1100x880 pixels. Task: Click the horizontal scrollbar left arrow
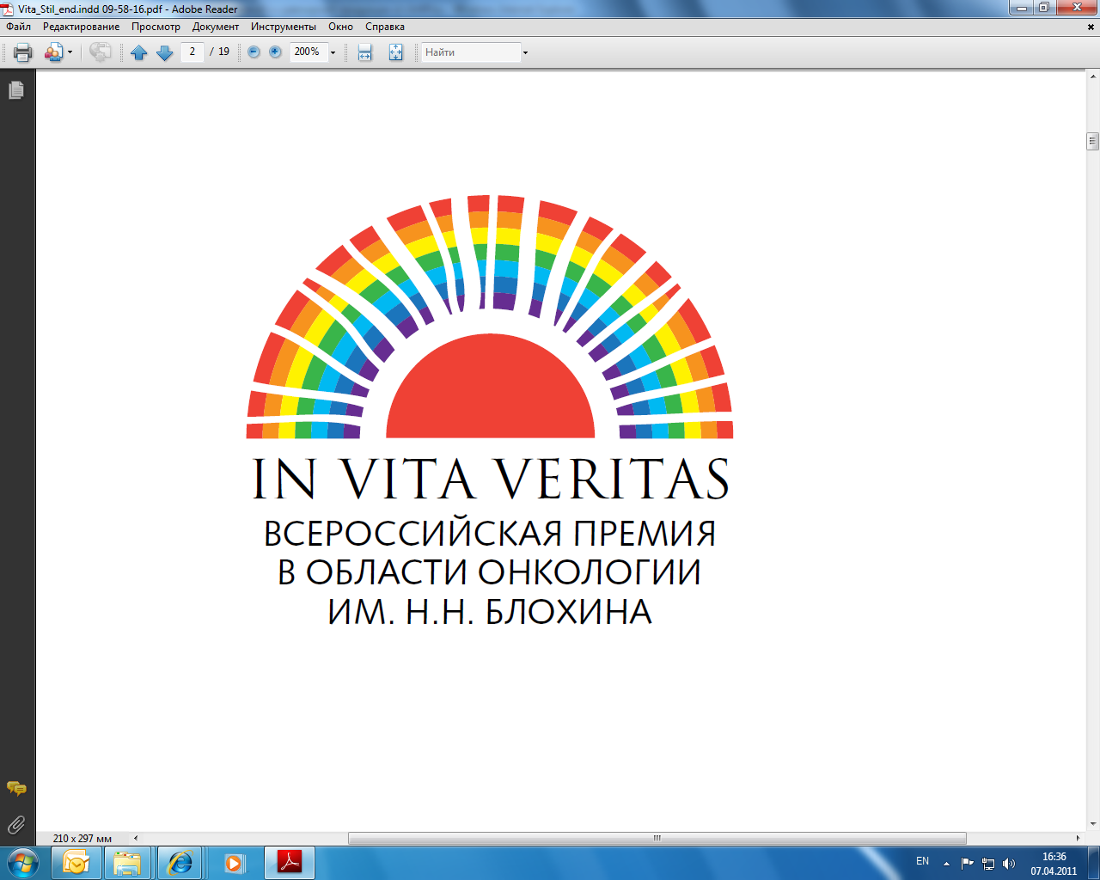[x=135, y=838]
